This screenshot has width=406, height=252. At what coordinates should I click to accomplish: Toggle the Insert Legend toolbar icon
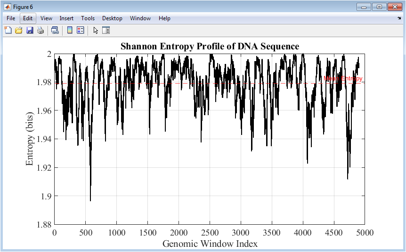(x=80, y=31)
